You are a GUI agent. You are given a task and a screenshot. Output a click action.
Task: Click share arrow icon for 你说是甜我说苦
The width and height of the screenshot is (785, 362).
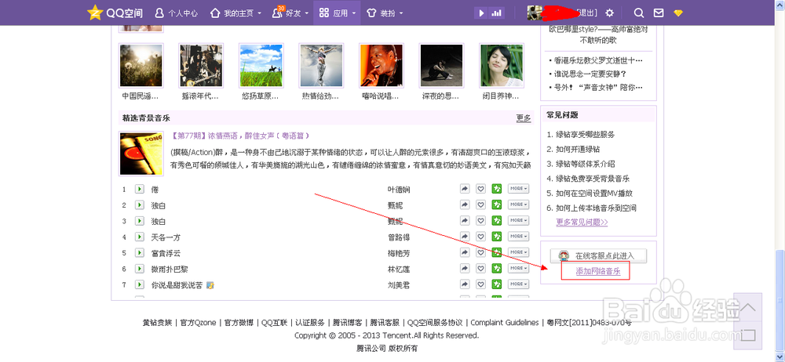point(465,284)
